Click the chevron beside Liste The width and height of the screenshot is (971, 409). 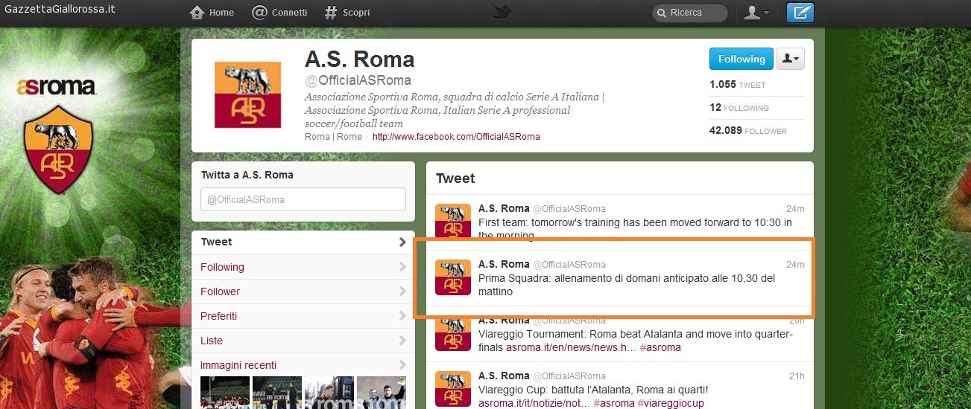(402, 341)
